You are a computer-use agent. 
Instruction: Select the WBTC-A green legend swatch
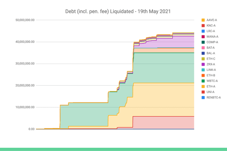point(203,81)
